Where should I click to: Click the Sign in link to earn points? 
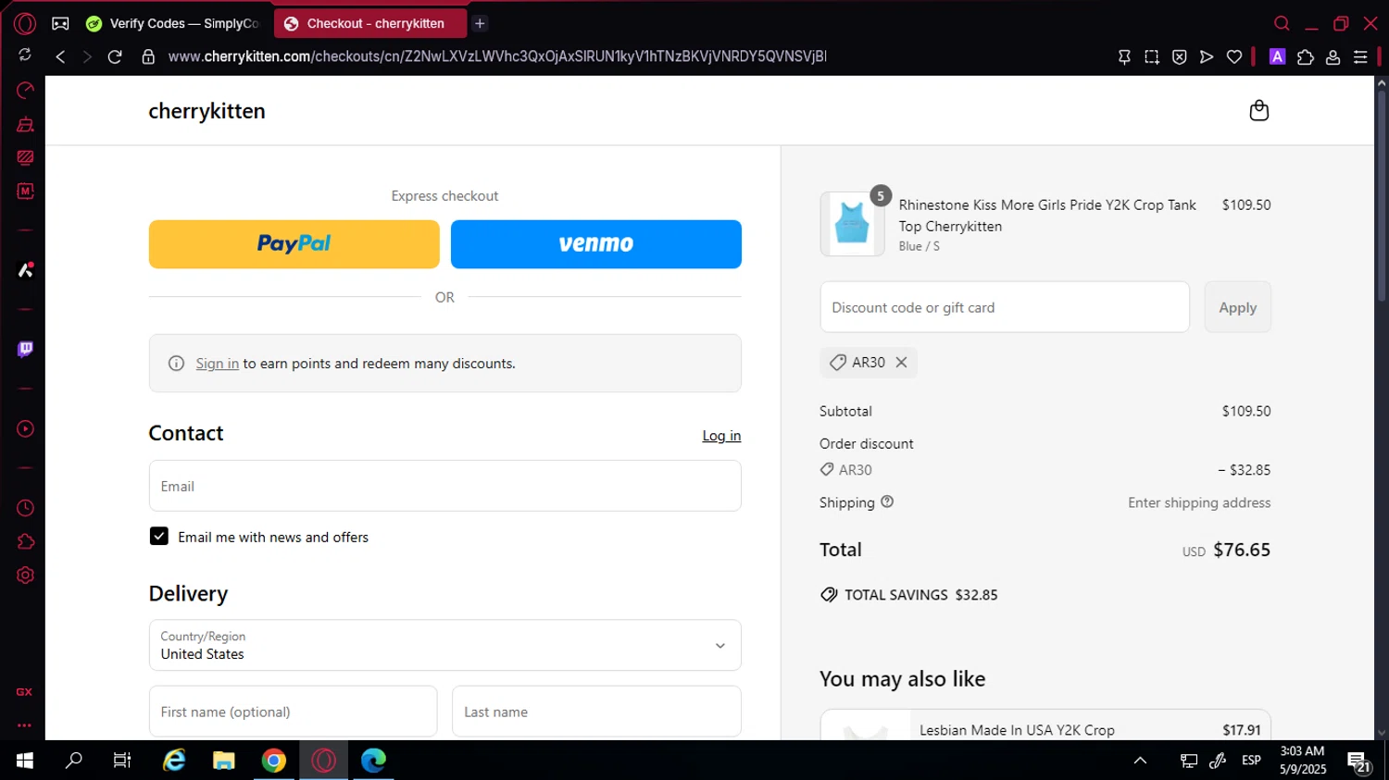point(217,364)
